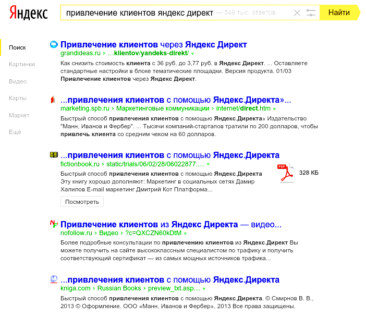Open the Маркет tab

point(19,115)
